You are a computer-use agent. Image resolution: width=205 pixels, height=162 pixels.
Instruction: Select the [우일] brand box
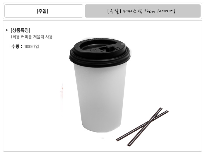tap(44, 11)
